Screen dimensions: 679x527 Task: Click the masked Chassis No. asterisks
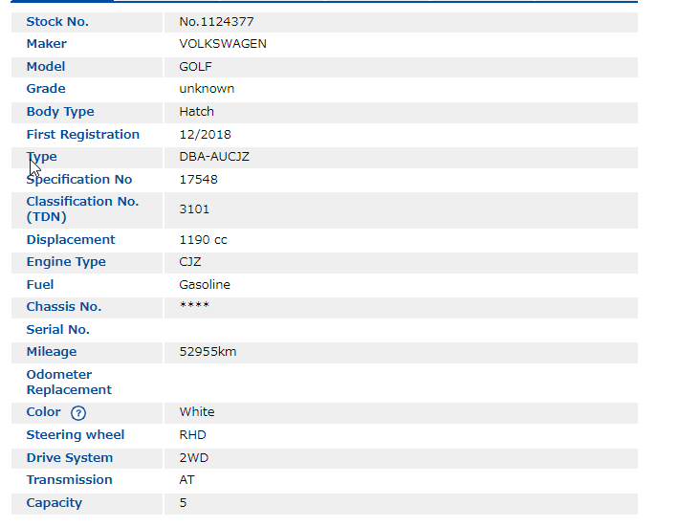tap(194, 307)
